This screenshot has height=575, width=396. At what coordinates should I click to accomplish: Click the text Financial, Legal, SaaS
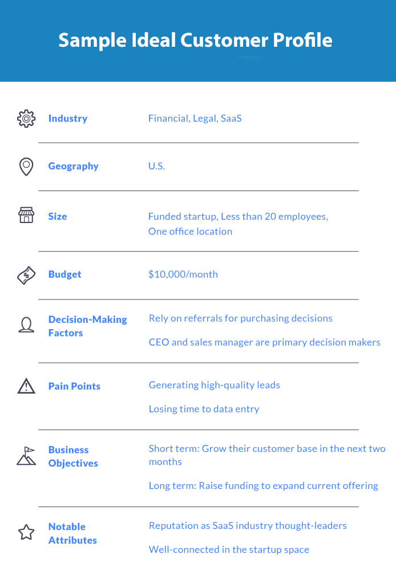pos(195,119)
